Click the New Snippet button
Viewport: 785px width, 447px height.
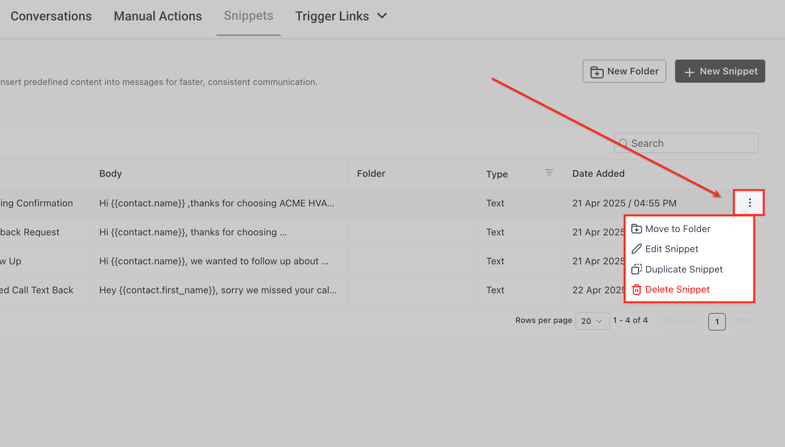[720, 71]
